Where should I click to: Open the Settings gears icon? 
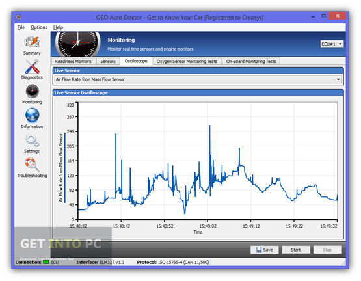(x=33, y=140)
